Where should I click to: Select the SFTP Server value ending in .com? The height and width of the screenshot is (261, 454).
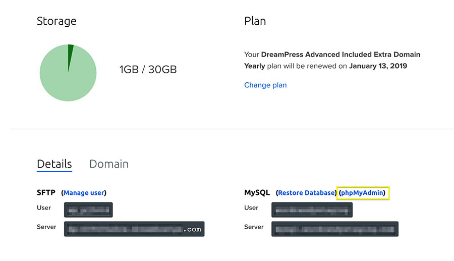click(134, 229)
